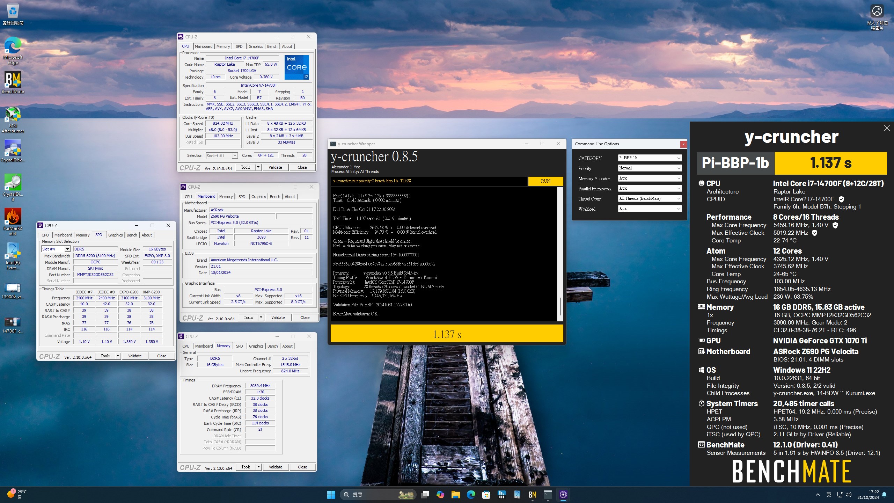
Task: Open the Parallel Framework dropdown
Action: pyautogui.click(x=650, y=188)
